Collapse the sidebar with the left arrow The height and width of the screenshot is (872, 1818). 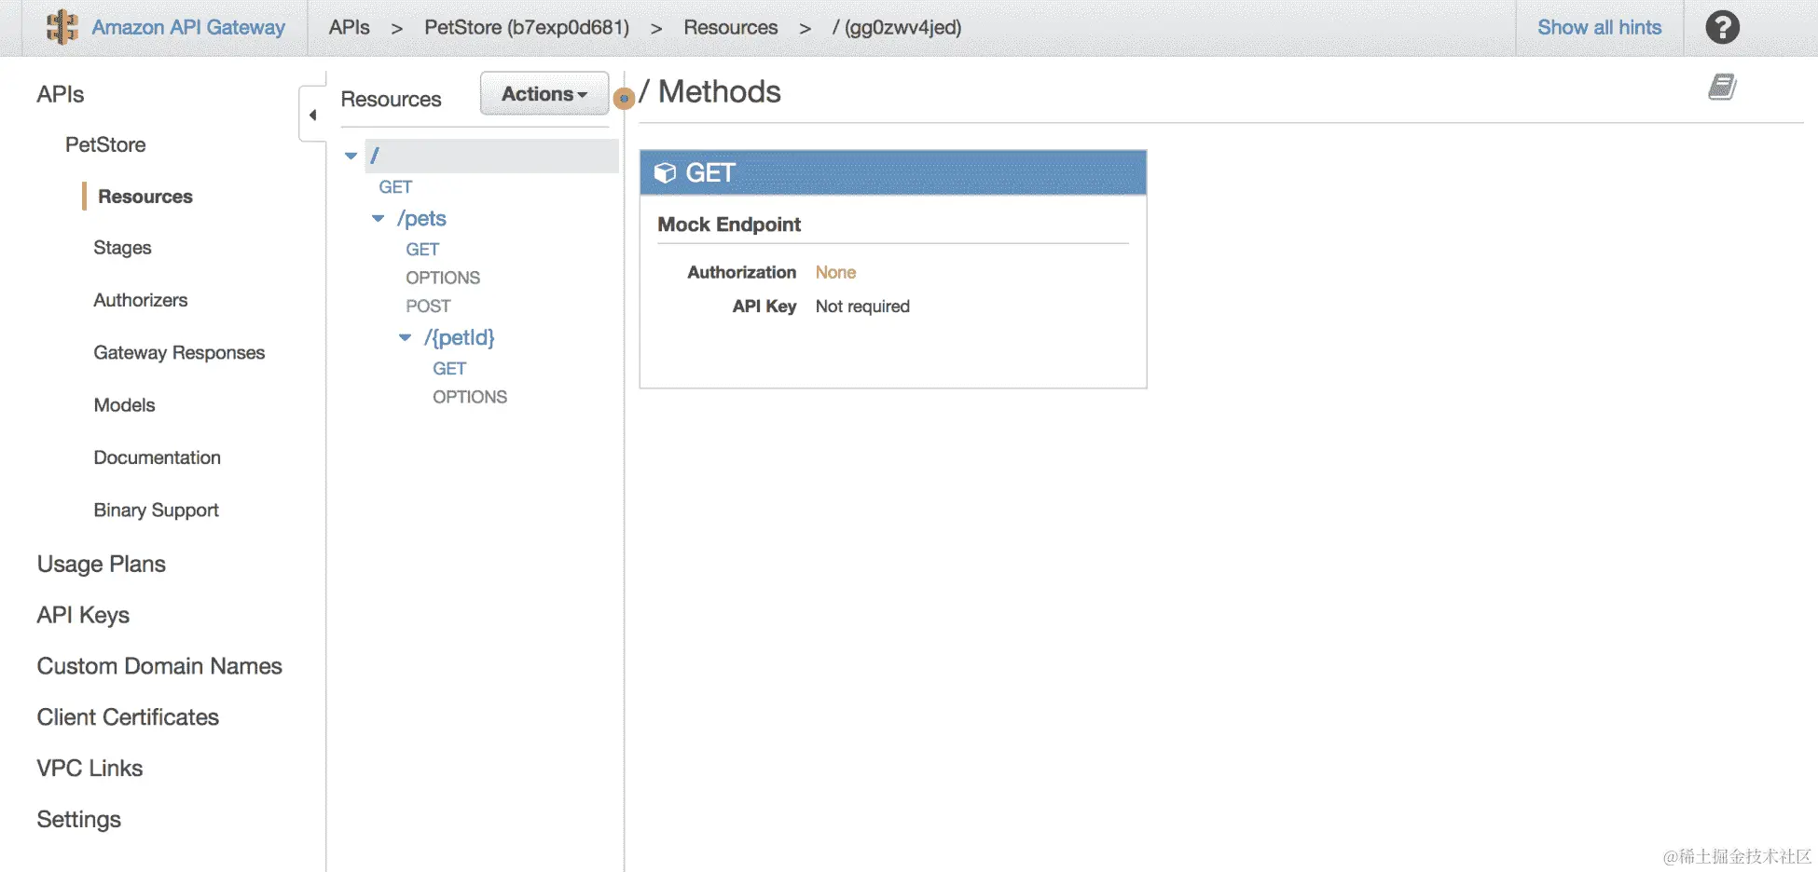[x=312, y=115]
